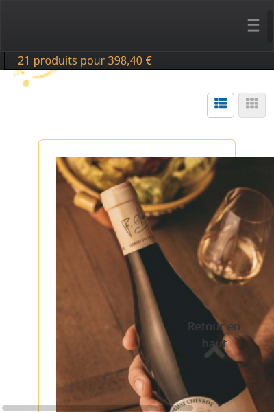Click the Domaine Chevrot label on bottle
274x412 pixels.
(195, 404)
